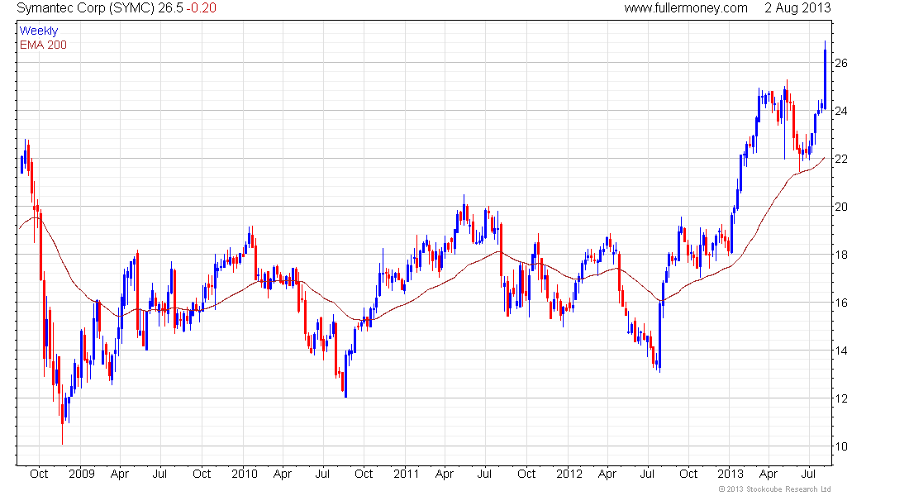Click the 2012 year axis label
The image size is (909, 496).
coord(569,474)
